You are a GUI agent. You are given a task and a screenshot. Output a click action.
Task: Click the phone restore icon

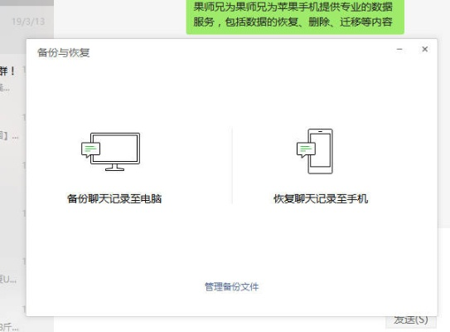(x=315, y=151)
